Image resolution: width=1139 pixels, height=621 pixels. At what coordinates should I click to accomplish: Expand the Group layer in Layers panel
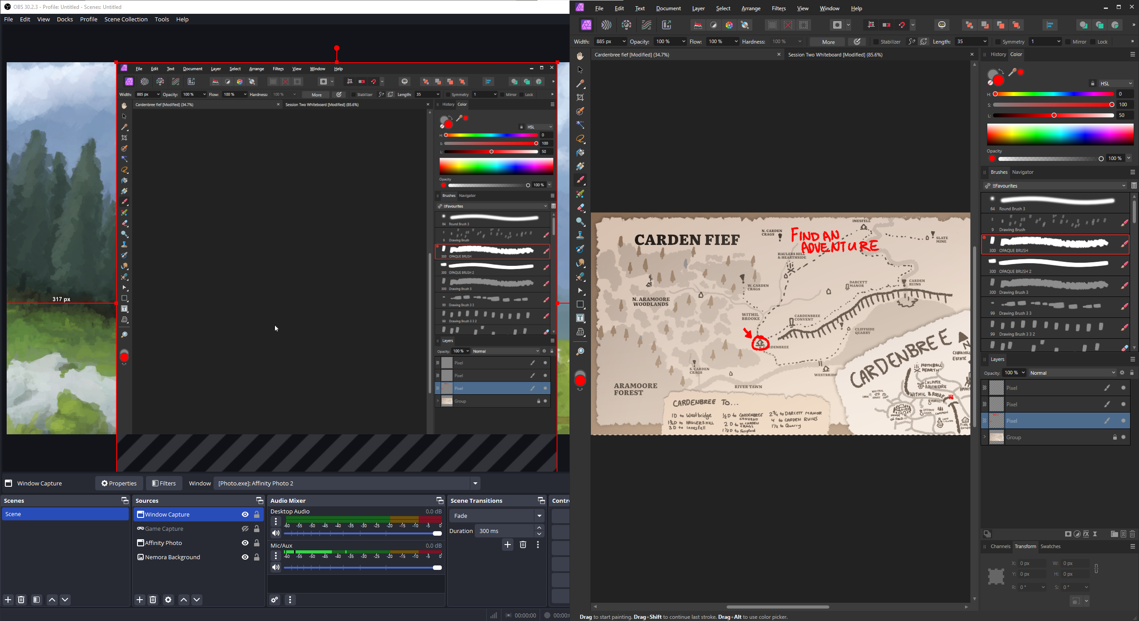pos(985,437)
